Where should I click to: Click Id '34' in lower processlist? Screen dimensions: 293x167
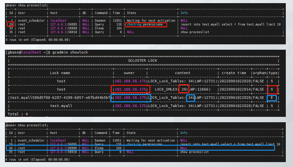(x=11, y=148)
